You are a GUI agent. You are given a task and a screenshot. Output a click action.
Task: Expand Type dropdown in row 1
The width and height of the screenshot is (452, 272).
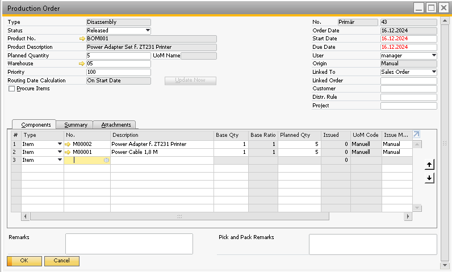click(60, 144)
